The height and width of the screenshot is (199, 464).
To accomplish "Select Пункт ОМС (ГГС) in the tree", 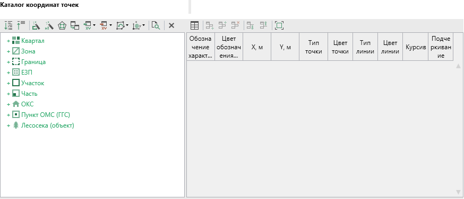I will coord(46,115).
